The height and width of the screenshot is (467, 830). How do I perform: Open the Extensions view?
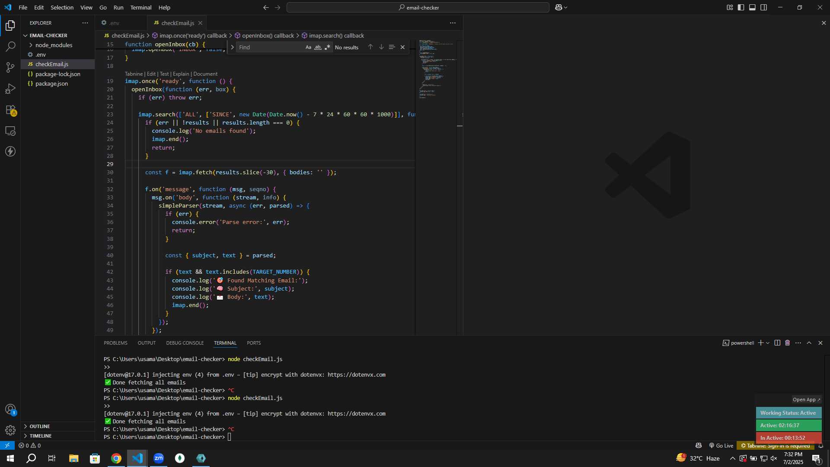pyautogui.click(x=10, y=110)
